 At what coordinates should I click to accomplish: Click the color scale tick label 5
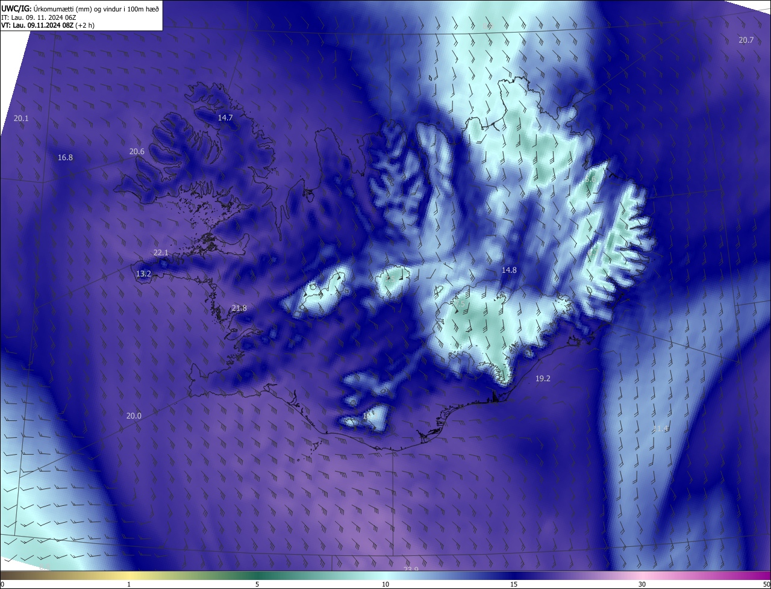tap(257, 585)
